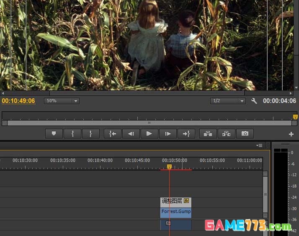This screenshot has width=299, height=236.
Task: Click the left handle of the monitor zoom bar
Action: pyautogui.click(x=5, y=123)
